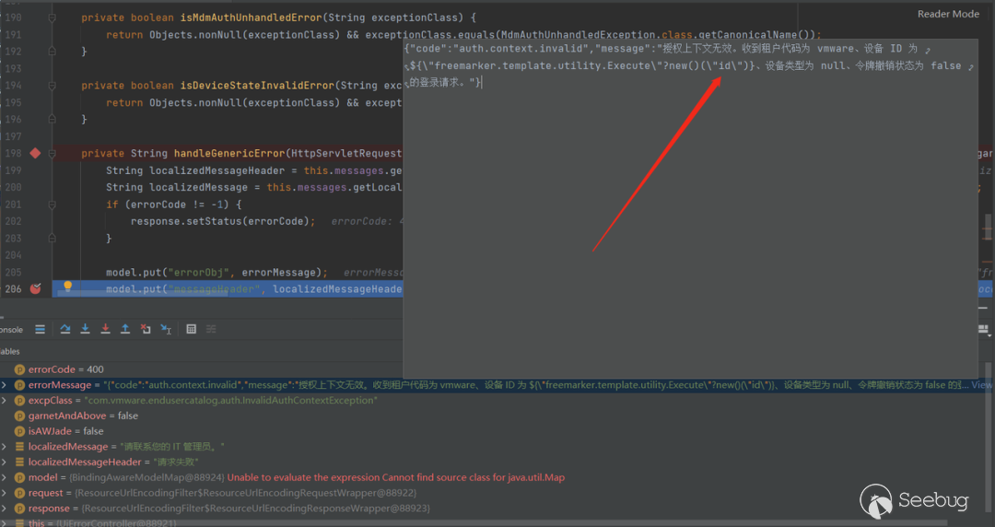Open the Evaluate Expression calculator icon
Screen dimensions: 995x527
191,329
